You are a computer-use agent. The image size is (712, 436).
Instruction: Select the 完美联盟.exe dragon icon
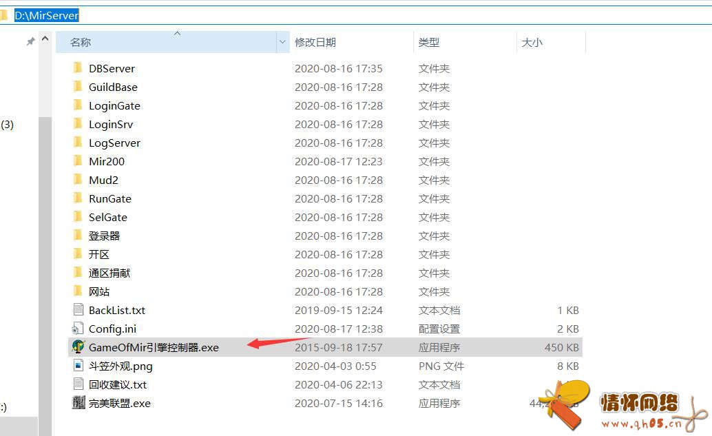(x=78, y=403)
